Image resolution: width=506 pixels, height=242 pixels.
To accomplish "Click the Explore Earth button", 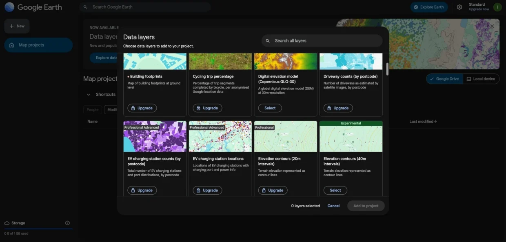I will [x=429, y=7].
